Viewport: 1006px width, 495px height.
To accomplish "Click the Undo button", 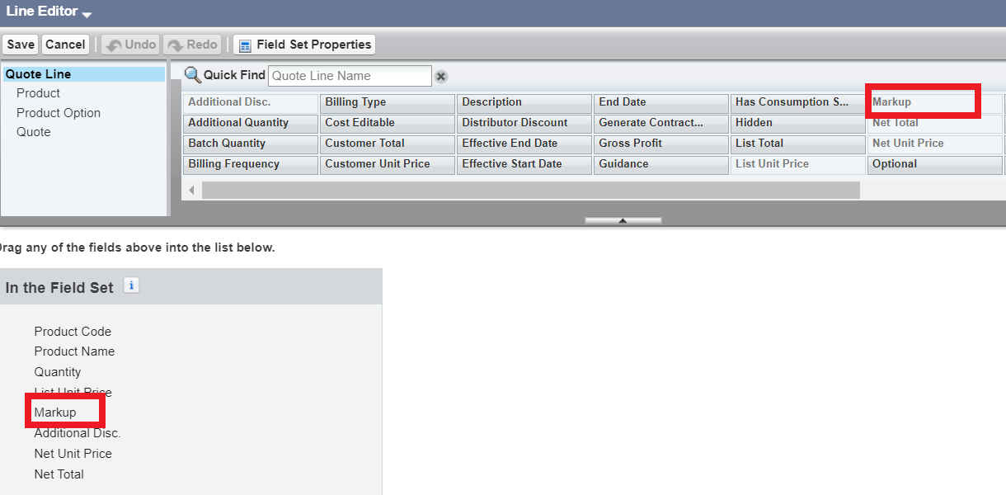I will 131,45.
